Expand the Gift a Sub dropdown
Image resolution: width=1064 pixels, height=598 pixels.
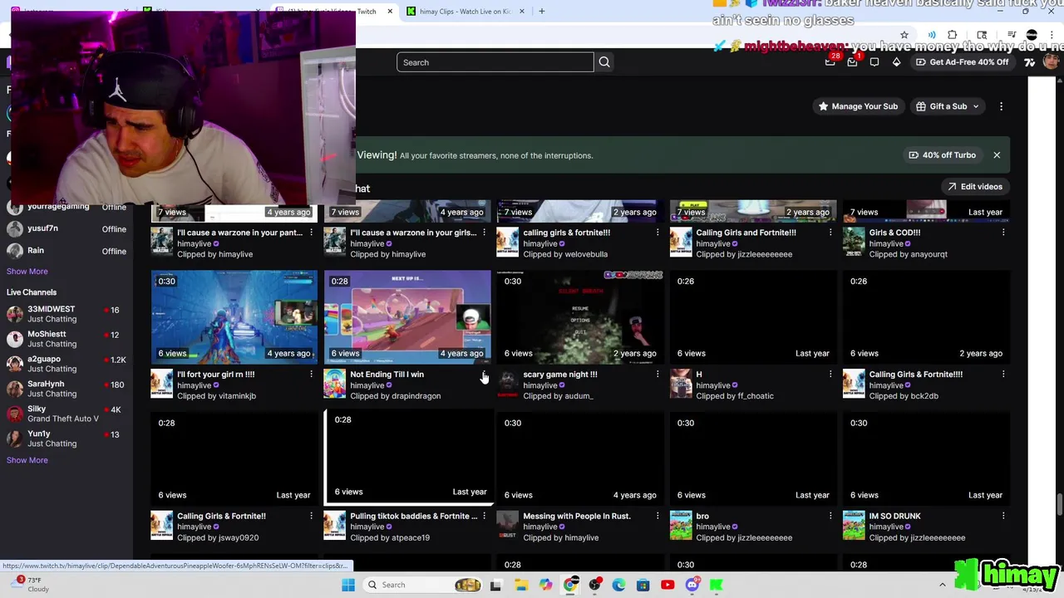948,106
